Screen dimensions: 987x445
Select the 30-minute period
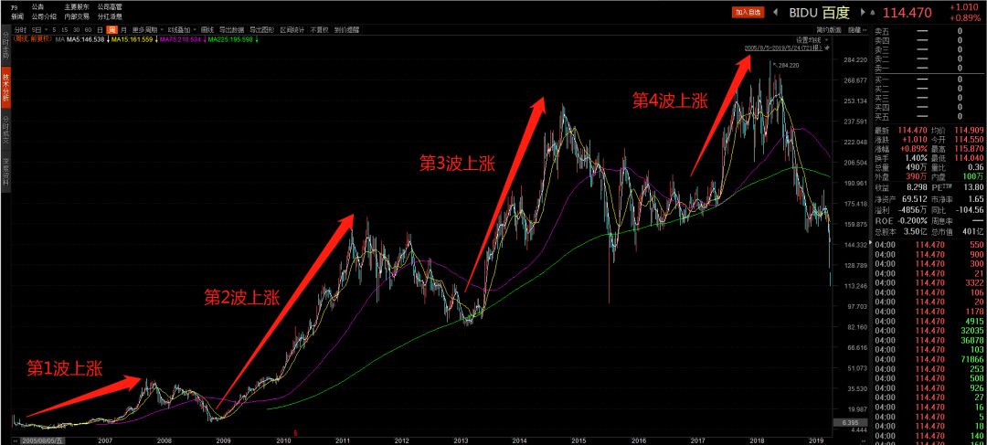click(x=76, y=29)
